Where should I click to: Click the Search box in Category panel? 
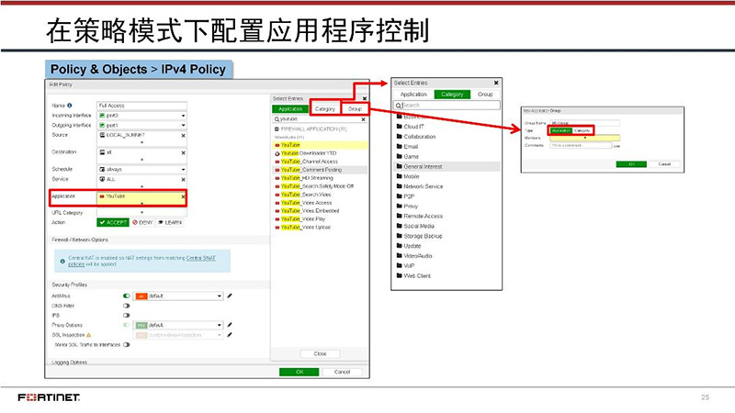click(x=447, y=106)
